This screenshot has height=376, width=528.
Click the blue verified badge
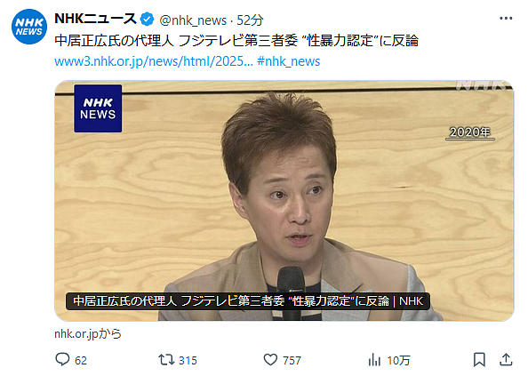tap(147, 20)
